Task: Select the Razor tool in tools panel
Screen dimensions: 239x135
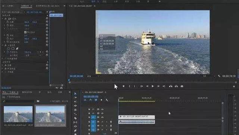Action: tap(75, 118)
